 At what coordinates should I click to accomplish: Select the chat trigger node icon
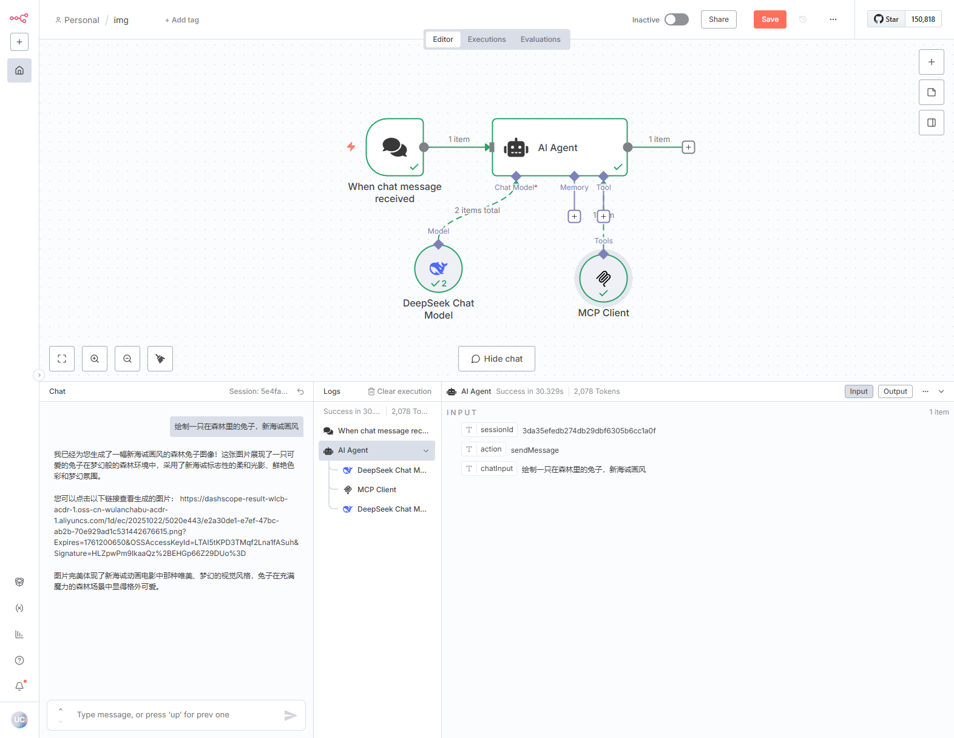coord(395,147)
